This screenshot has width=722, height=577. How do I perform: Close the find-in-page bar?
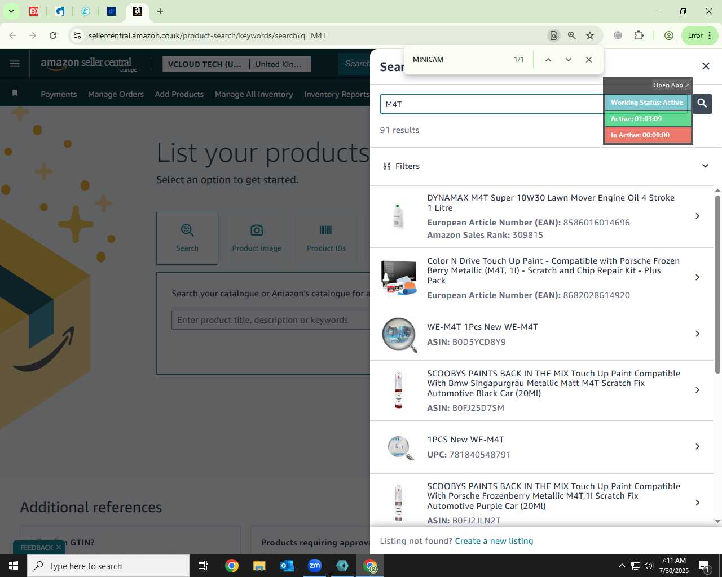(x=589, y=60)
